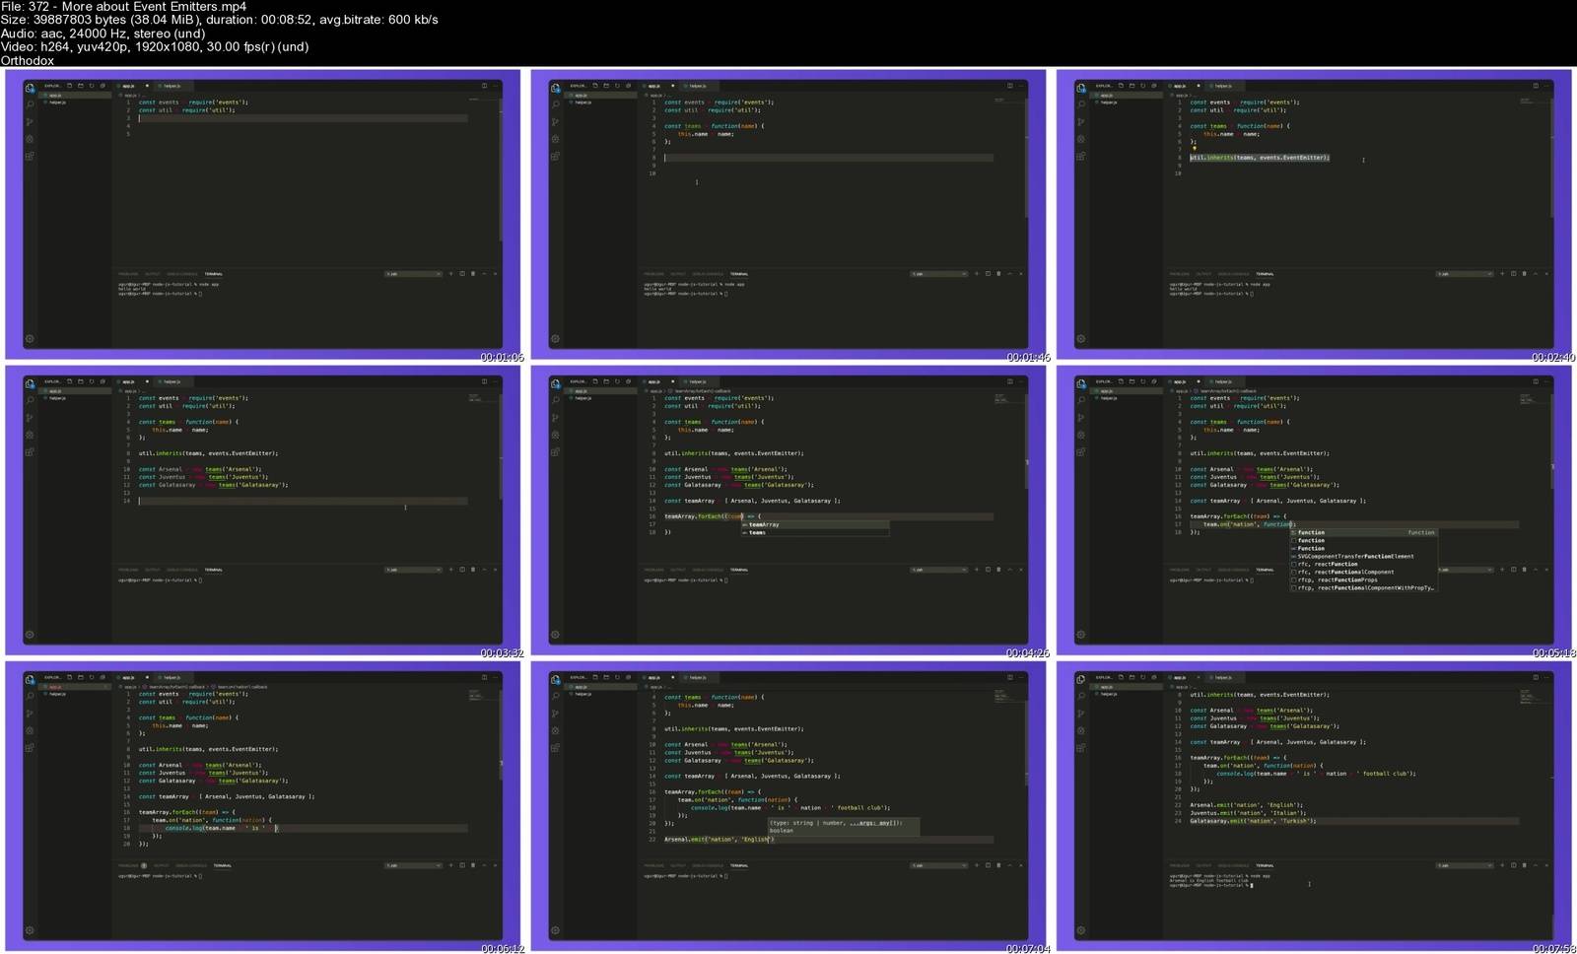Open the 00:02:40 video frame thumbnail
Image resolution: width=1577 pixels, height=954 pixels.
click(x=1314, y=214)
